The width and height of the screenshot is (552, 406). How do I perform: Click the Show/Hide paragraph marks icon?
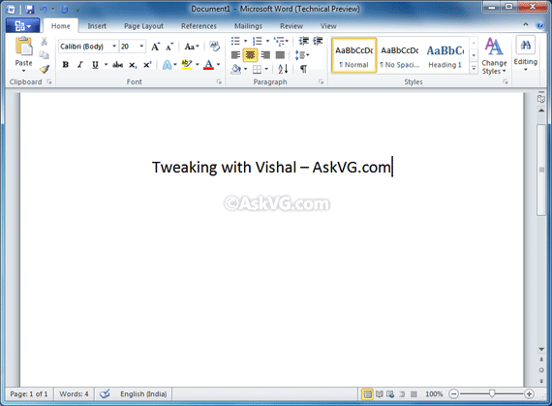(x=303, y=69)
